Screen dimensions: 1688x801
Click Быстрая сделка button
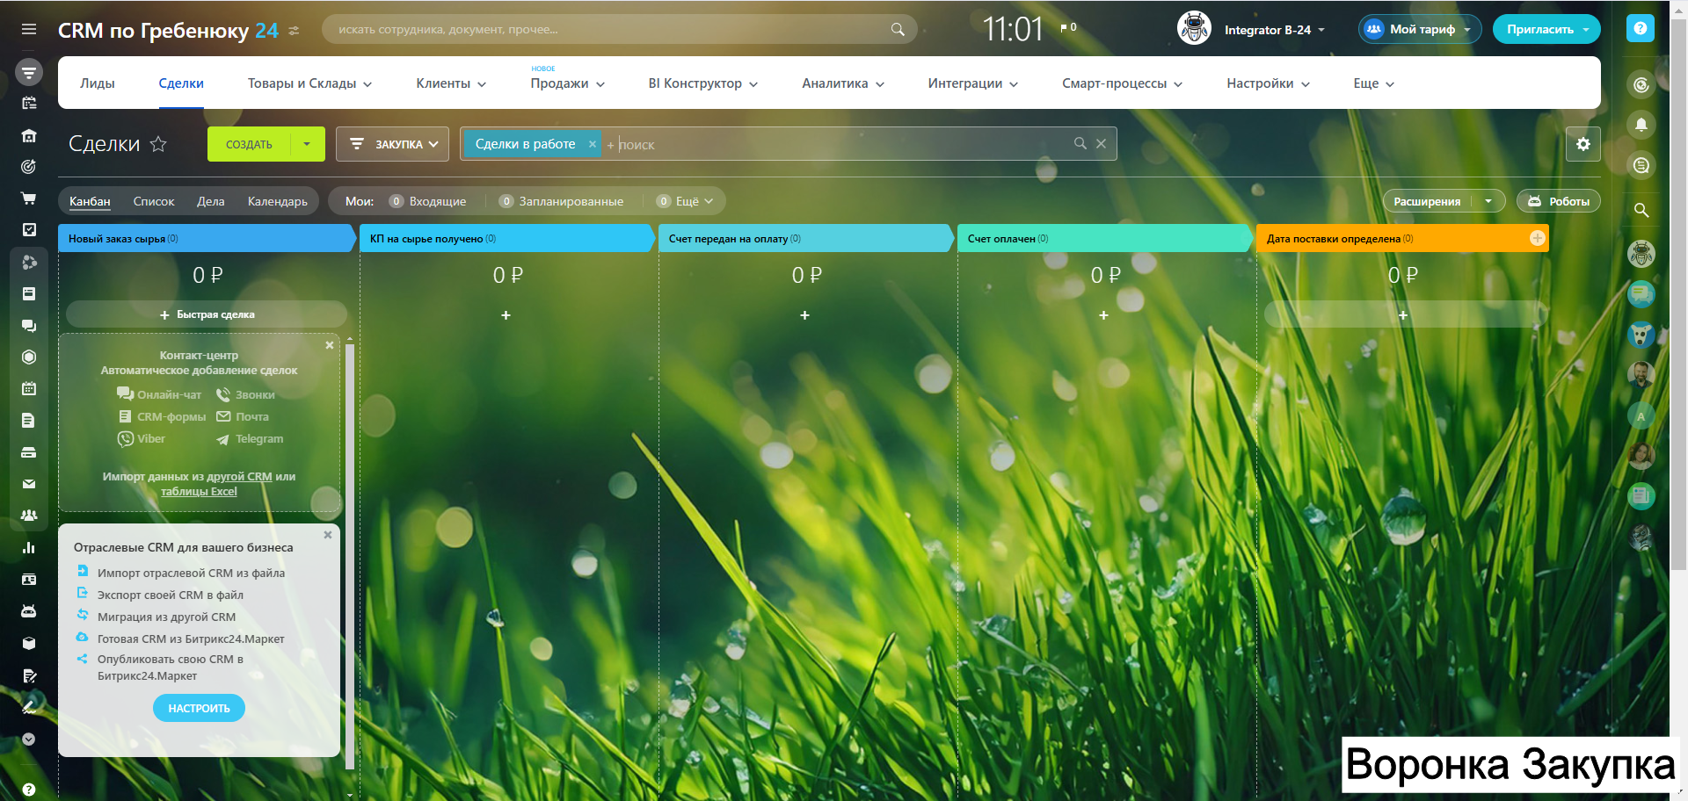click(207, 314)
